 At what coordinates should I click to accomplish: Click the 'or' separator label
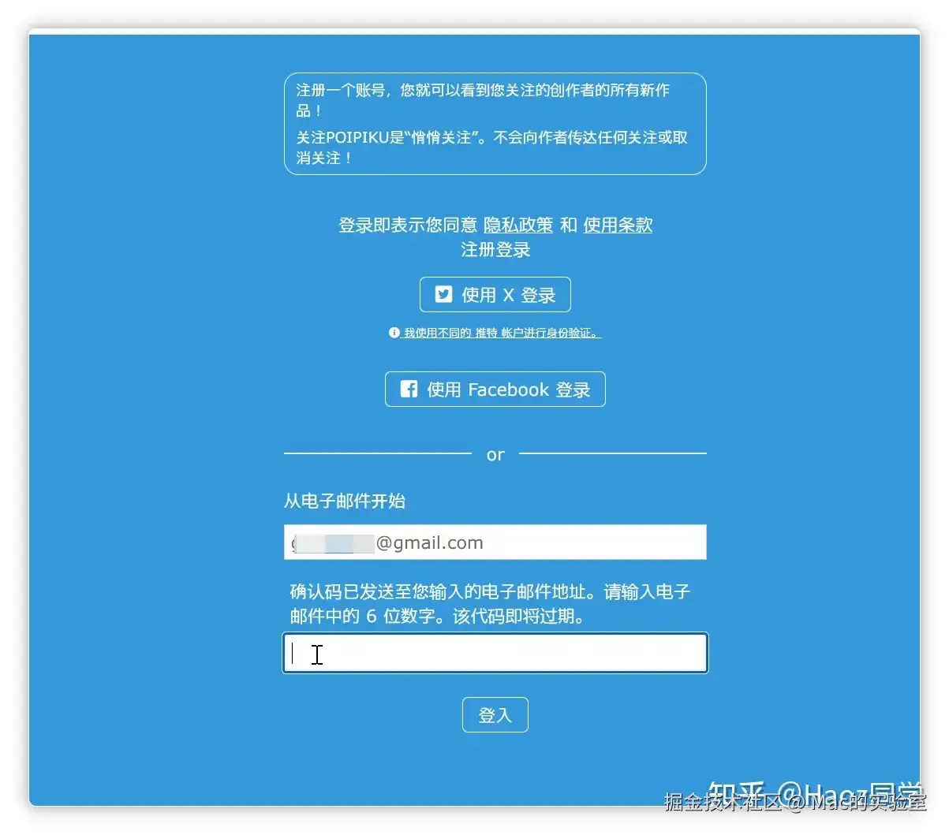pos(495,454)
